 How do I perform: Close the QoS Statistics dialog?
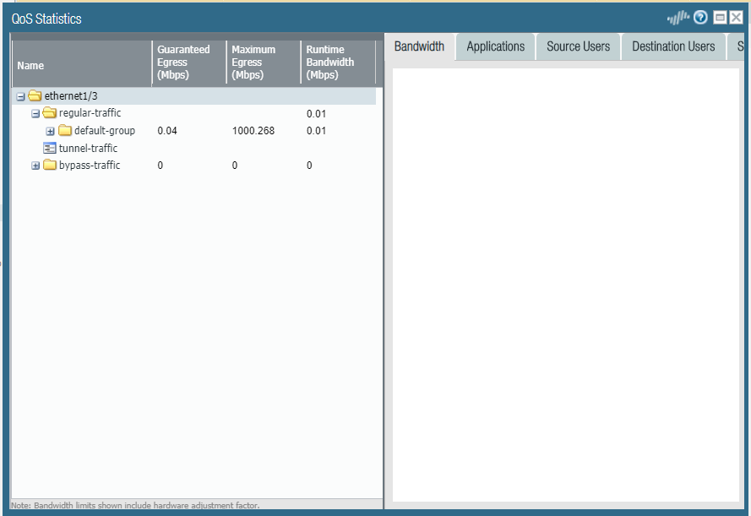click(x=736, y=18)
